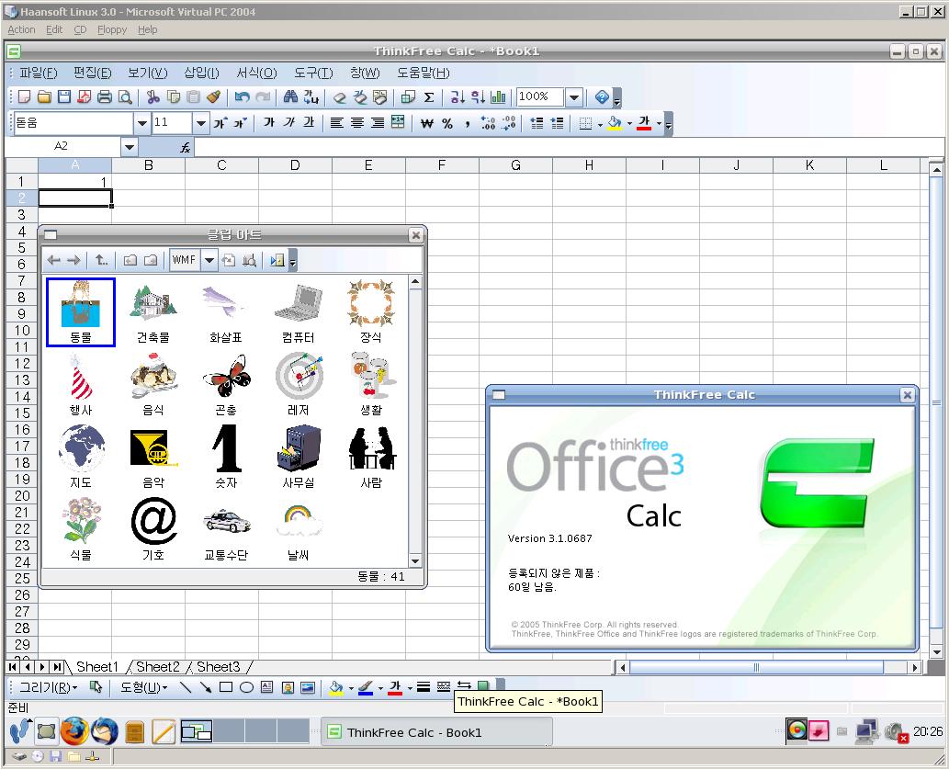Image resolution: width=949 pixels, height=769 pixels.
Task: Open Find with the binoculars icon
Action: click(290, 96)
